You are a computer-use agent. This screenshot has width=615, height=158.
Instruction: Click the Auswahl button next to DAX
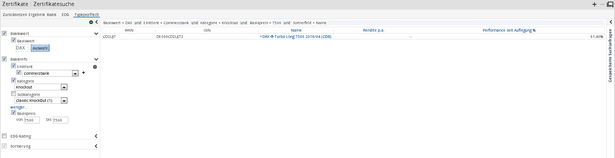40,48
